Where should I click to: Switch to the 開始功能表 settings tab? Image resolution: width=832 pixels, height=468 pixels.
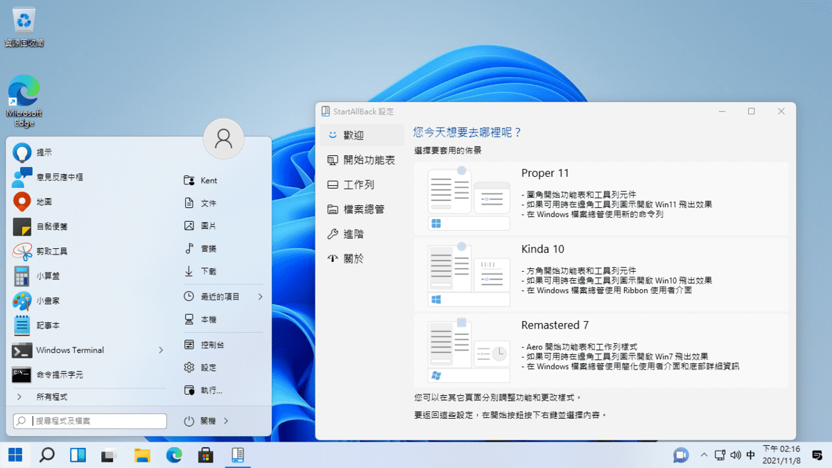pyautogui.click(x=361, y=160)
